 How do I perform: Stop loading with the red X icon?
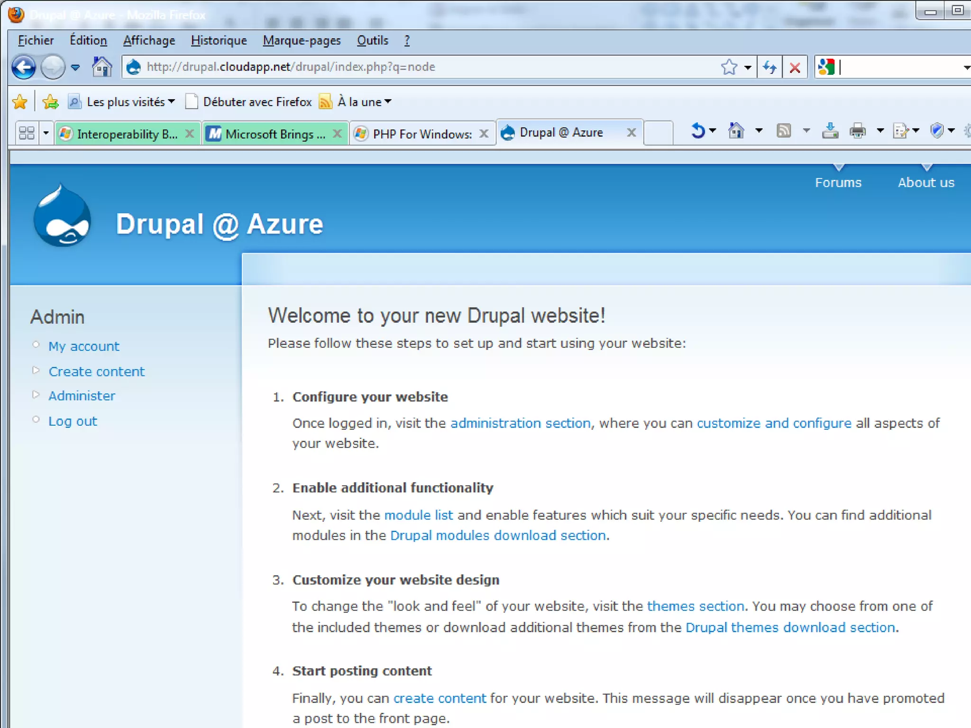795,67
